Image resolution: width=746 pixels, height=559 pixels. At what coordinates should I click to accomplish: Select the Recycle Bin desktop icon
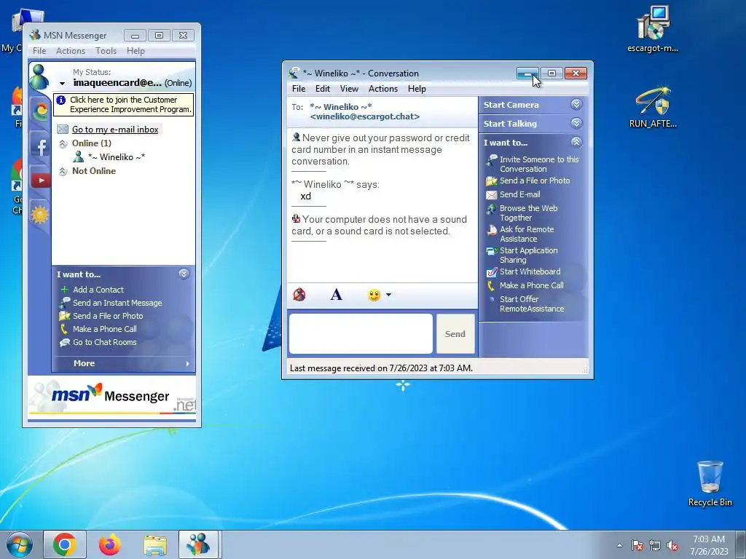point(710,483)
